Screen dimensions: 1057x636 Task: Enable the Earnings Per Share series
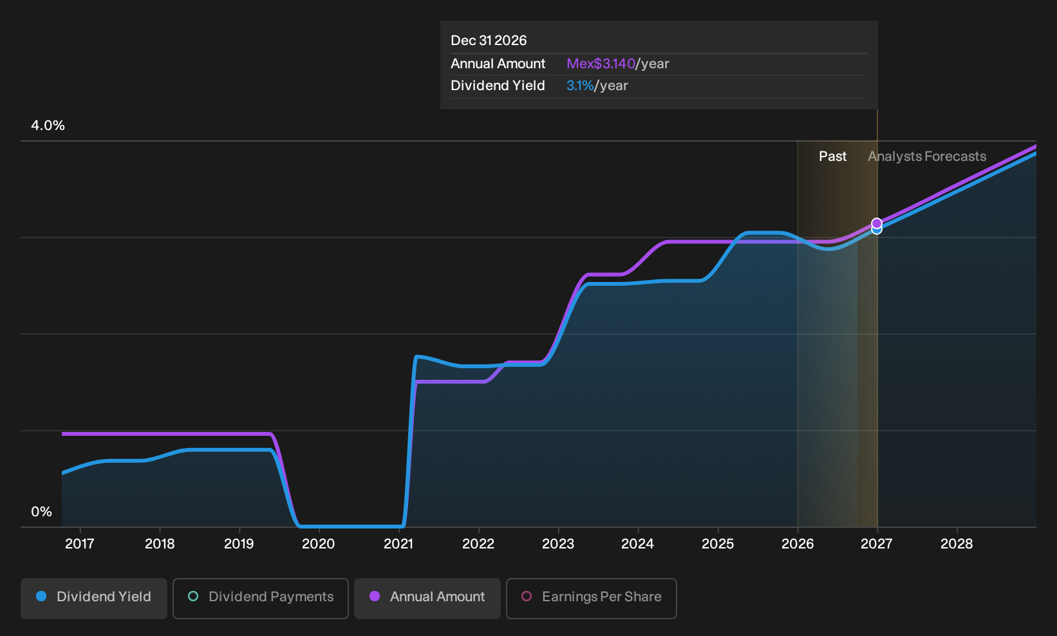point(592,598)
